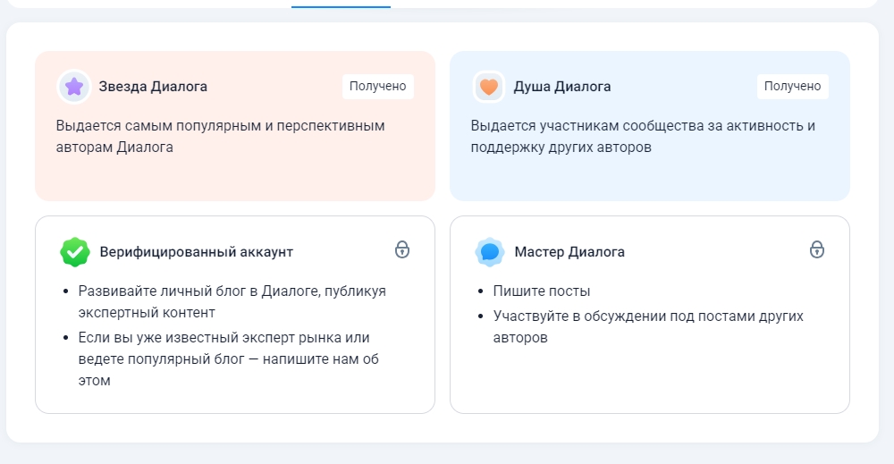This screenshot has height=464, width=894.
Task: Click the bullet "Развивайте личный блог в Диалоге"
Action: pos(232,301)
